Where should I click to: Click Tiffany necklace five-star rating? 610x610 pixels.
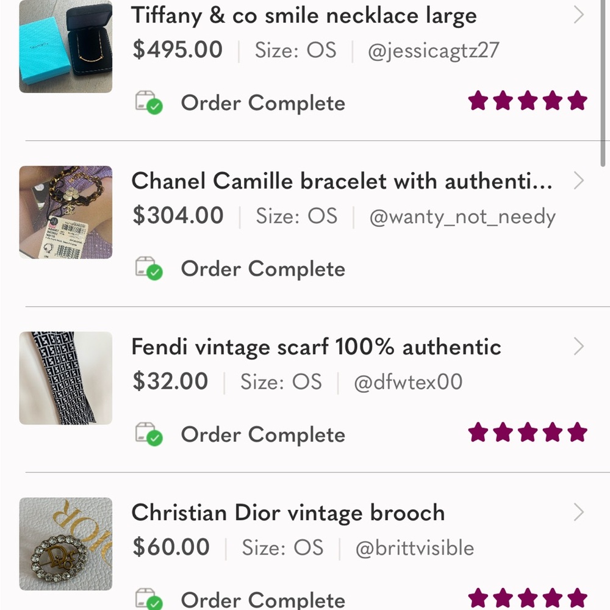pos(527,101)
